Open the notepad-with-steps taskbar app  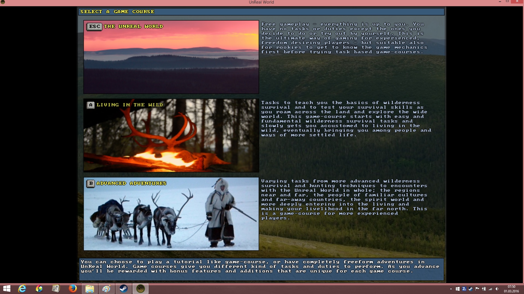(x=56, y=289)
